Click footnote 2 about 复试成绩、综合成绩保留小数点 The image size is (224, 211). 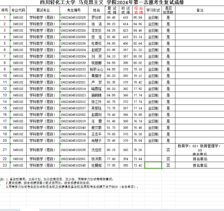tap(48, 183)
